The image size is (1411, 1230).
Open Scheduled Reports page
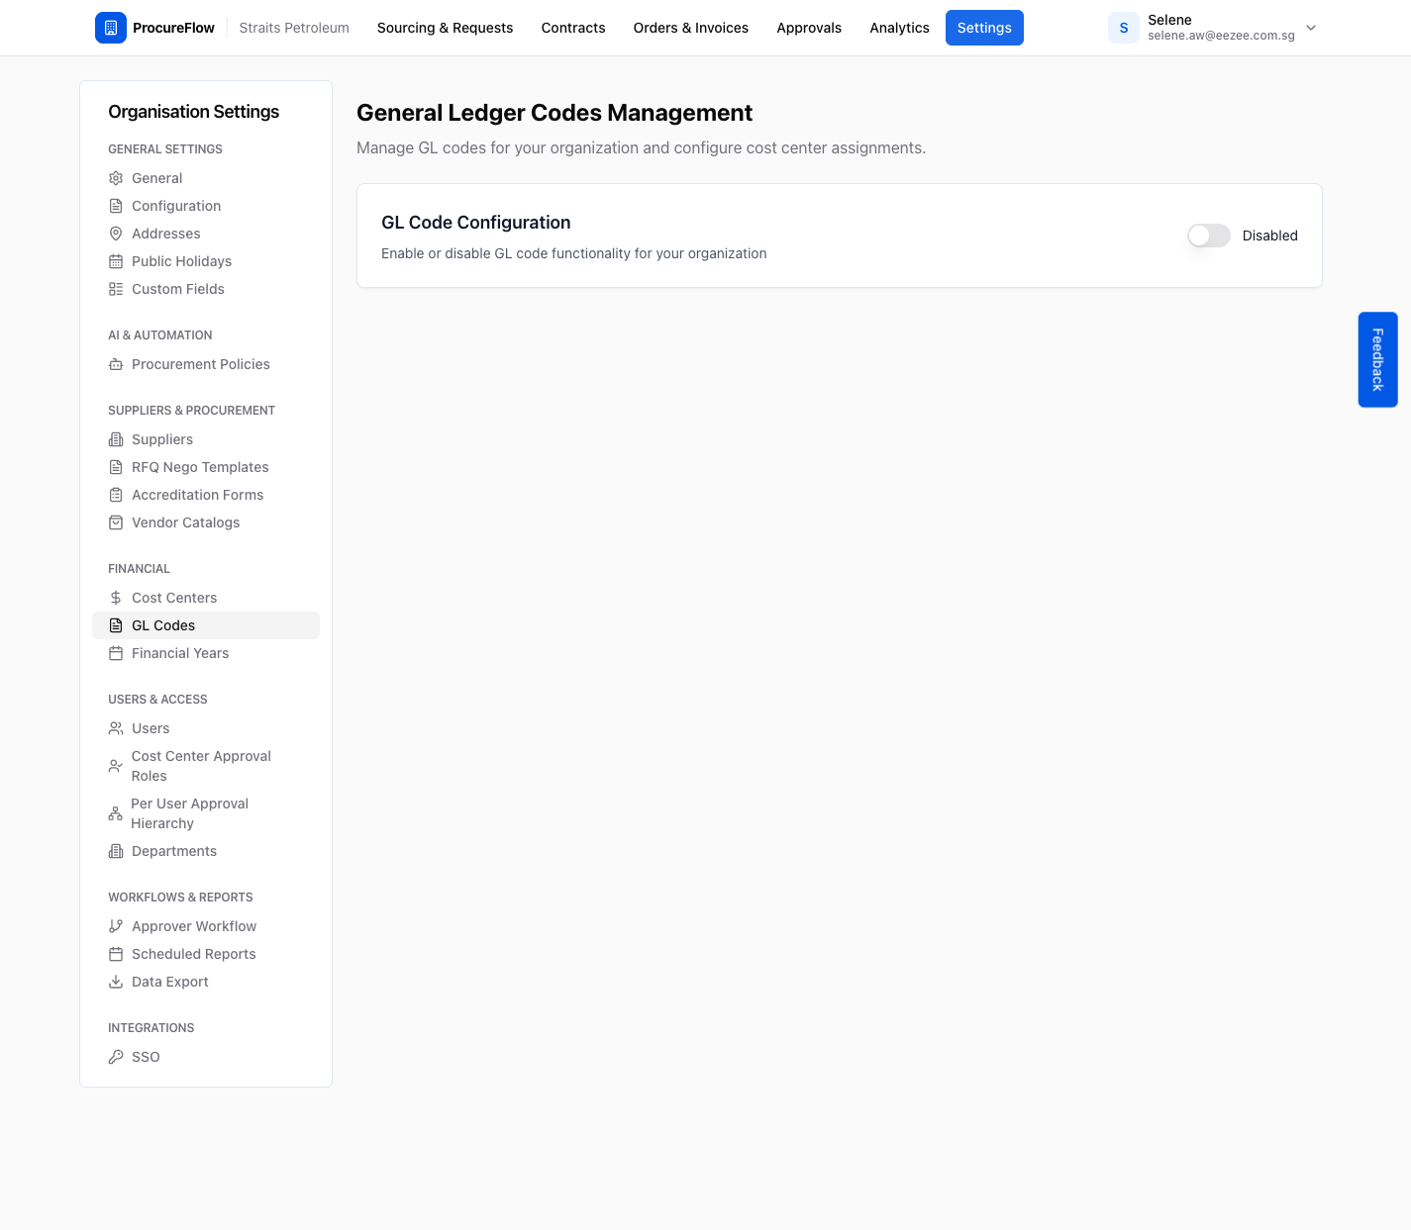pos(206,954)
